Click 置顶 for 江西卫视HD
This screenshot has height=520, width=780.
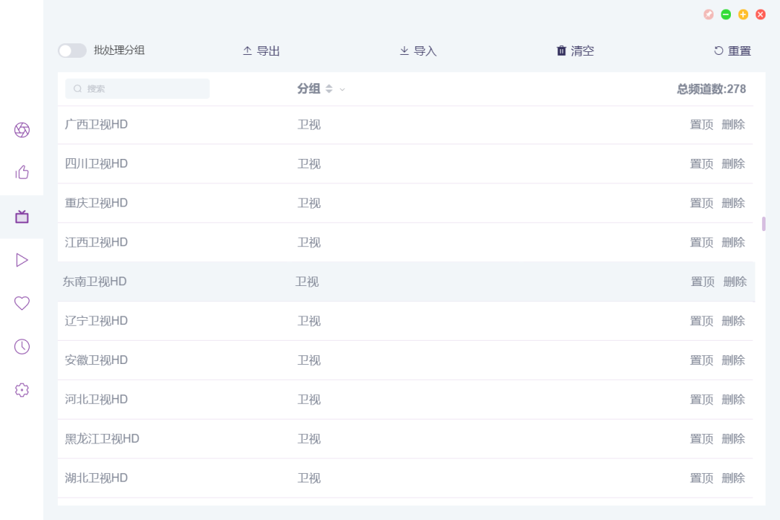[x=701, y=243]
